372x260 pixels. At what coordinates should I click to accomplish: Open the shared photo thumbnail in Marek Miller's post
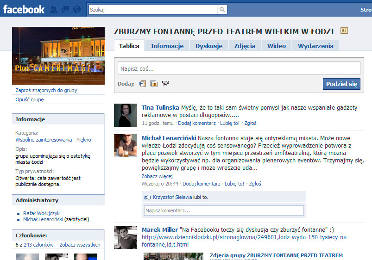pyautogui.click(x=173, y=256)
